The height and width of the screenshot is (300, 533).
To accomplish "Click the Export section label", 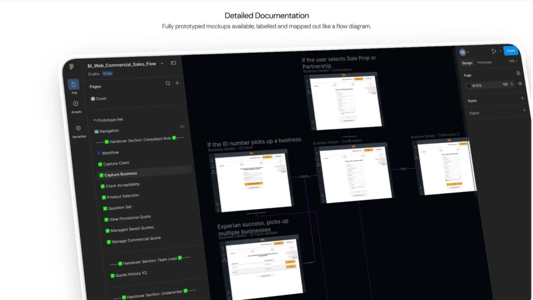I will 474,113.
